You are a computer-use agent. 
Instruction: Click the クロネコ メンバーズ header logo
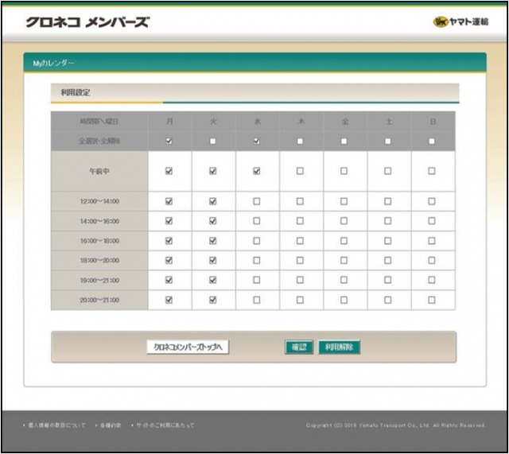click(x=87, y=22)
